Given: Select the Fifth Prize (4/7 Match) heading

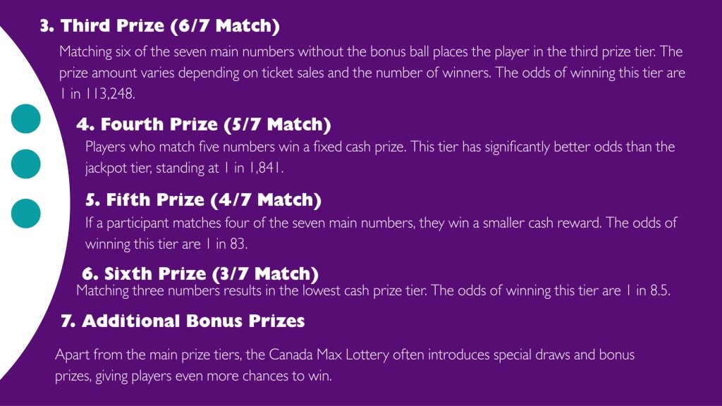Looking at the screenshot, I should [203, 200].
